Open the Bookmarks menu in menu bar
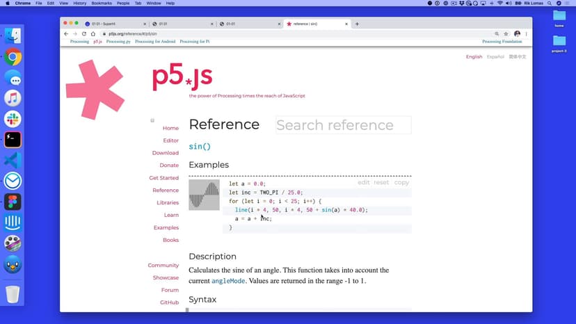The image size is (576, 324). tap(102, 3)
